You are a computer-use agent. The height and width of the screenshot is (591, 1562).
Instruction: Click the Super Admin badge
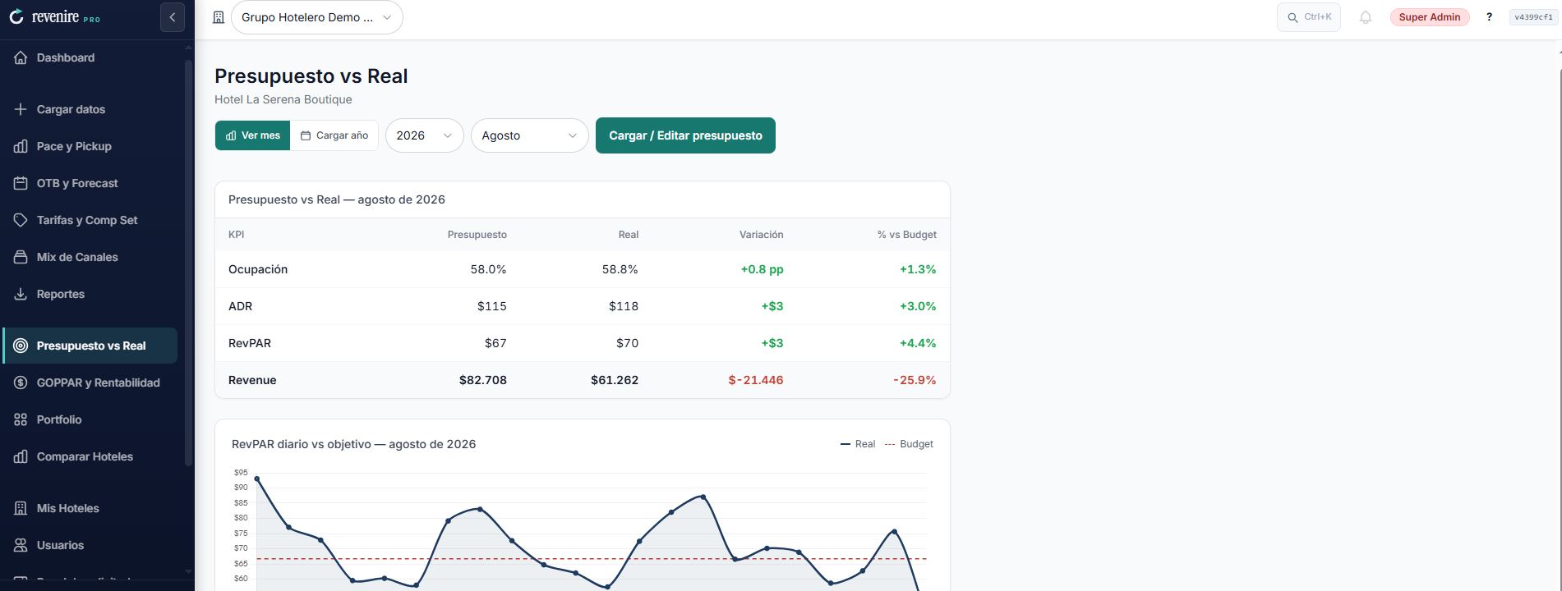pos(1430,17)
